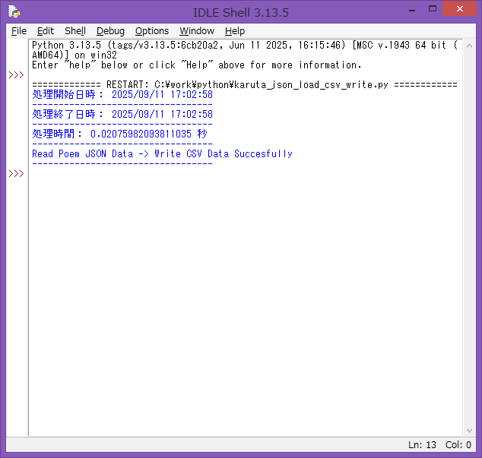482x458 pixels.
Task: Open the Edit menu
Action: [46, 31]
